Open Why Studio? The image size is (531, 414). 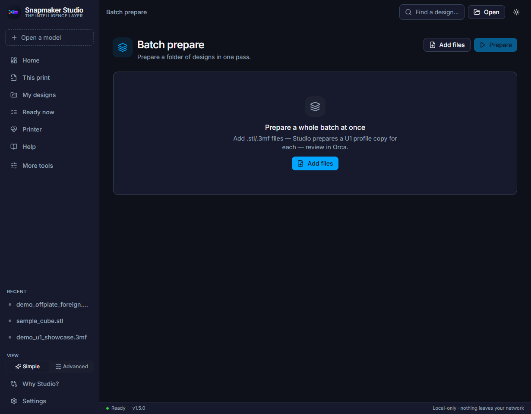coord(49,384)
